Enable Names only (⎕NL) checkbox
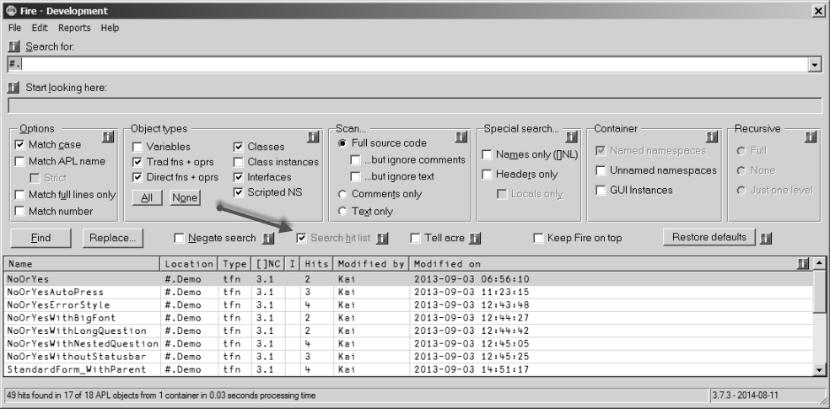The height and width of the screenshot is (409, 830). click(x=487, y=154)
